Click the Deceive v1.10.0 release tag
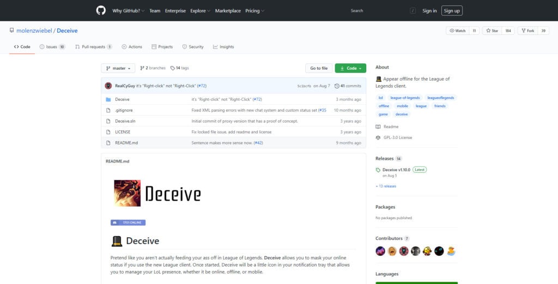Viewport: 558px width, 284px height. click(396, 170)
